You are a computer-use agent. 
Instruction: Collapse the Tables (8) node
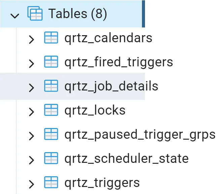coord(15,16)
